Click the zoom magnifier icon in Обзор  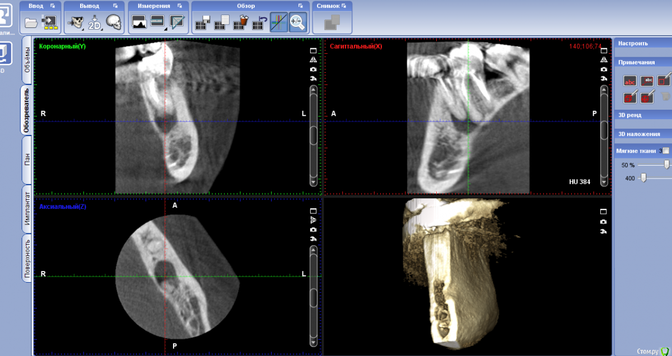point(298,22)
